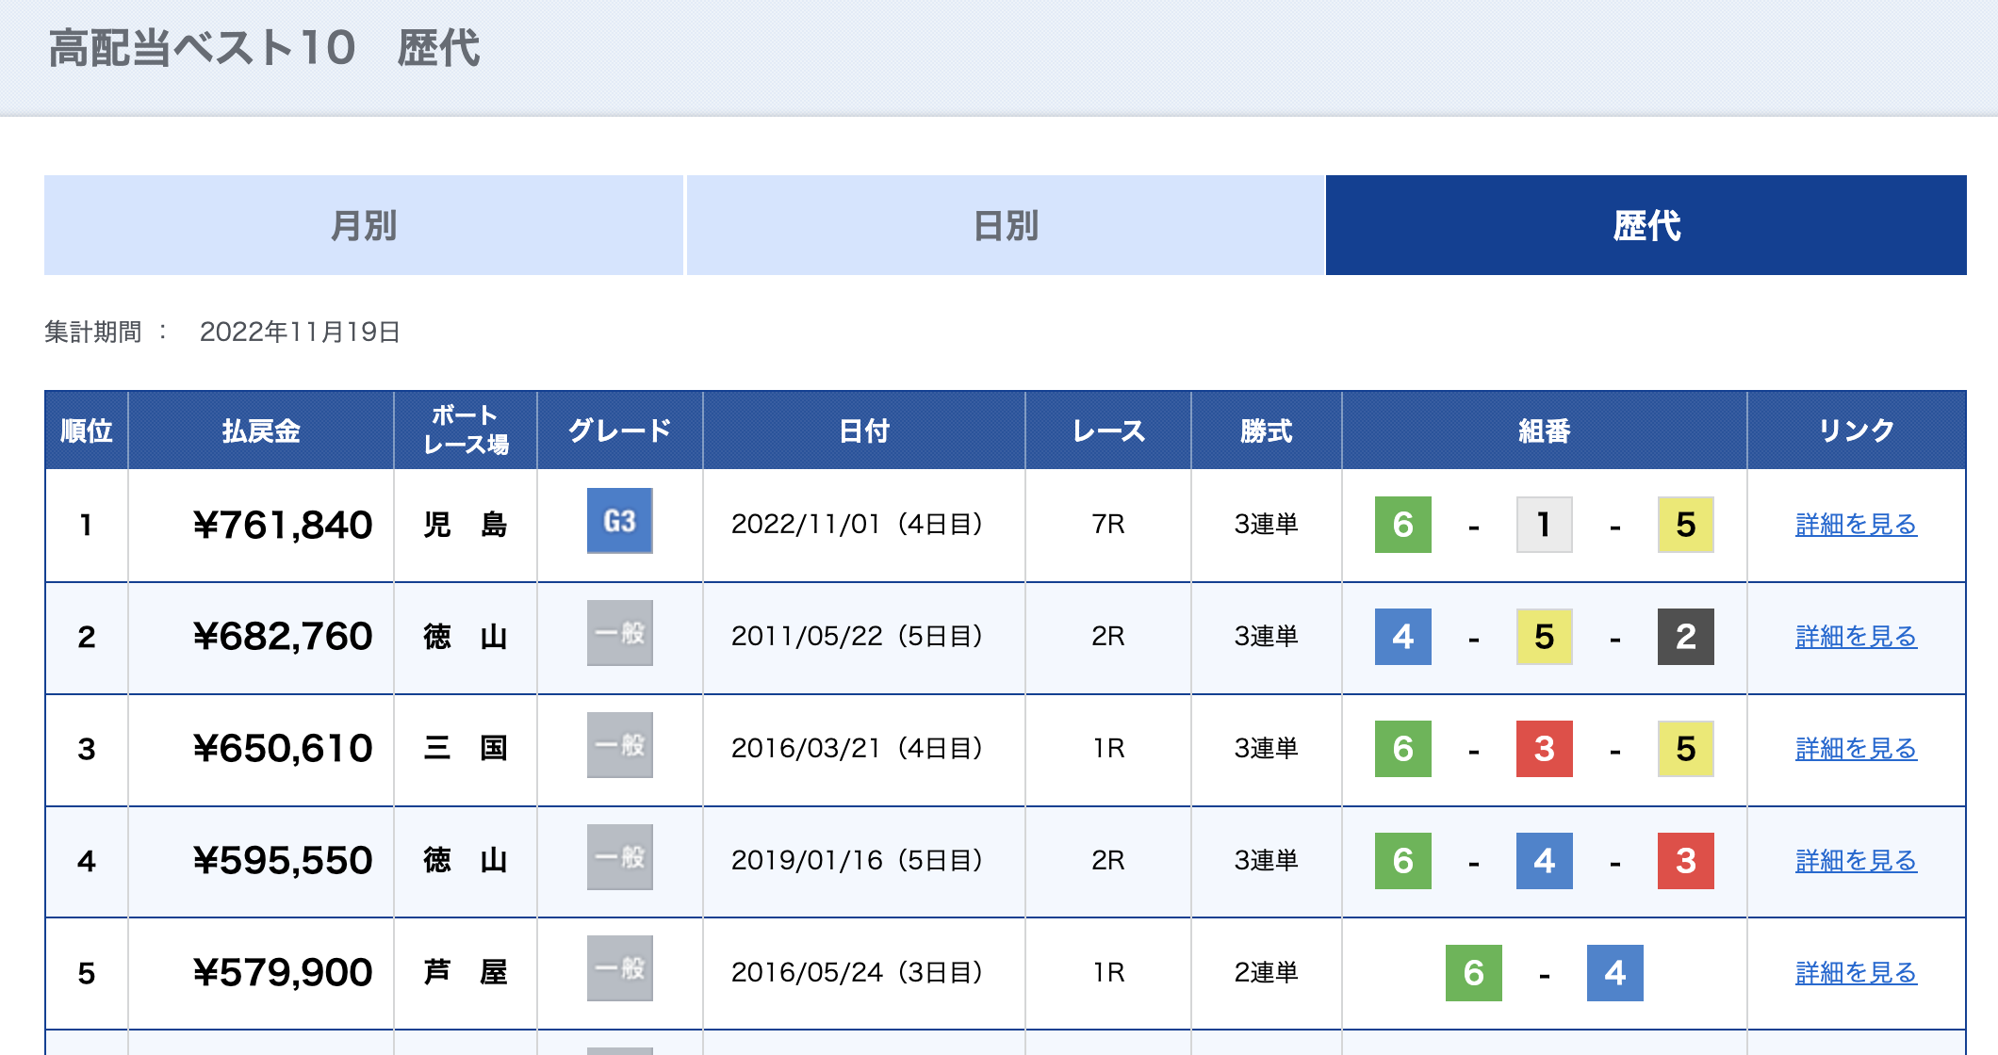The height and width of the screenshot is (1055, 1998).
Task: Click the 払戻金 column header
Action: pyautogui.click(x=261, y=430)
